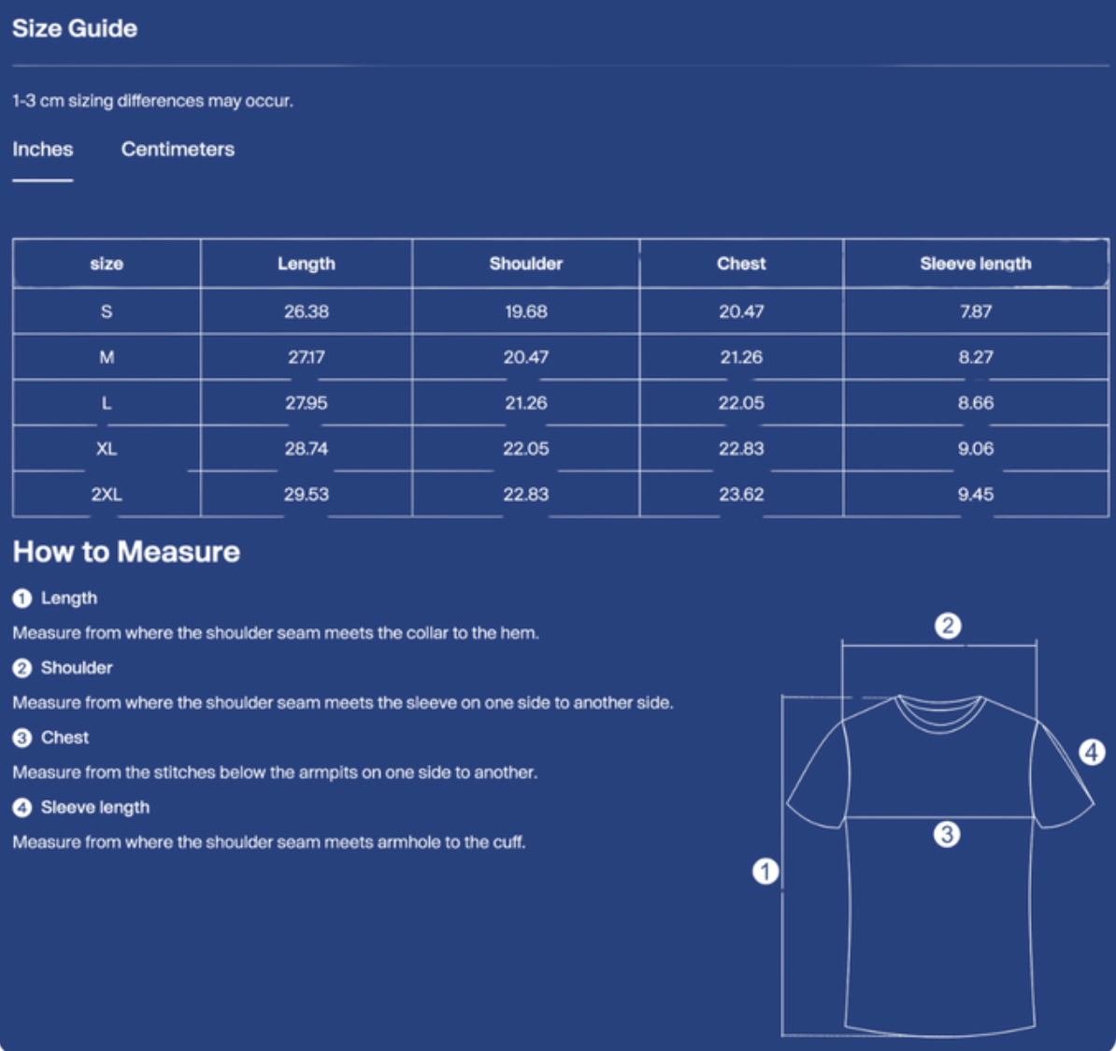Click circle marker 2 above shirt diagram
1116x1051 pixels.
(948, 626)
